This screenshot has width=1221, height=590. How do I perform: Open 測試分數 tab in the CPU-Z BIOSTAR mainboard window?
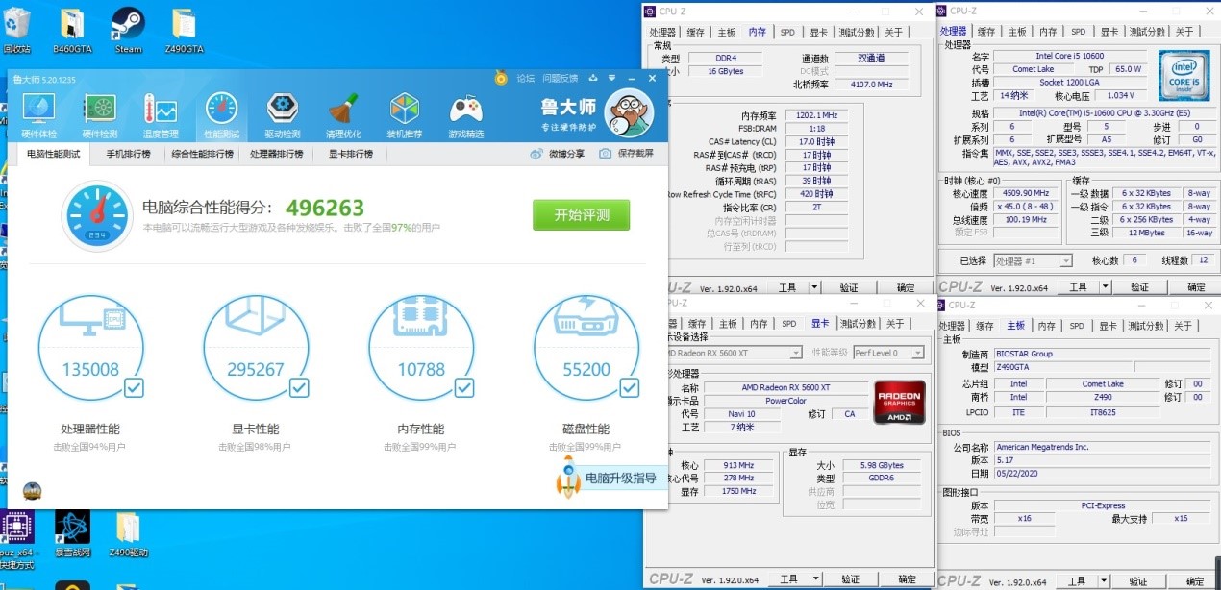click(1146, 326)
